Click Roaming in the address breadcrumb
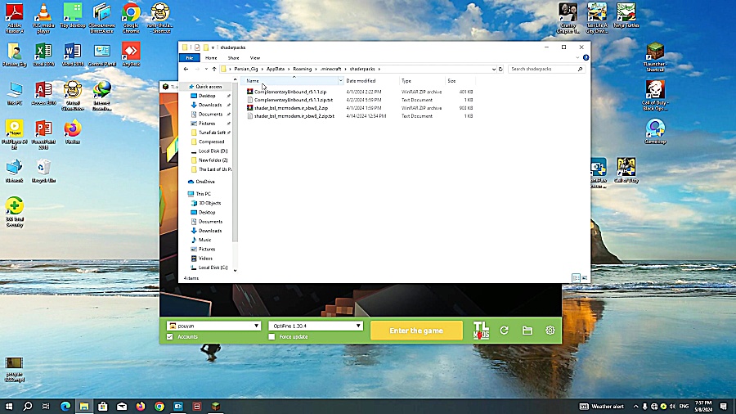Image resolution: width=736 pixels, height=414 pixels. 303,69
